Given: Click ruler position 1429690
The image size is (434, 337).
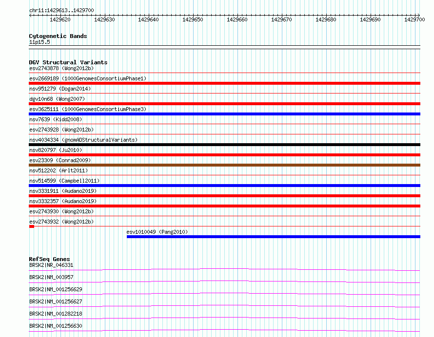Looking at the screenshot, I should click(x=370, y=19).
